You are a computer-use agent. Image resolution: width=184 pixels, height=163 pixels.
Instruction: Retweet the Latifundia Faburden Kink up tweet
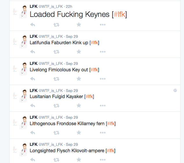click(56, 52)
